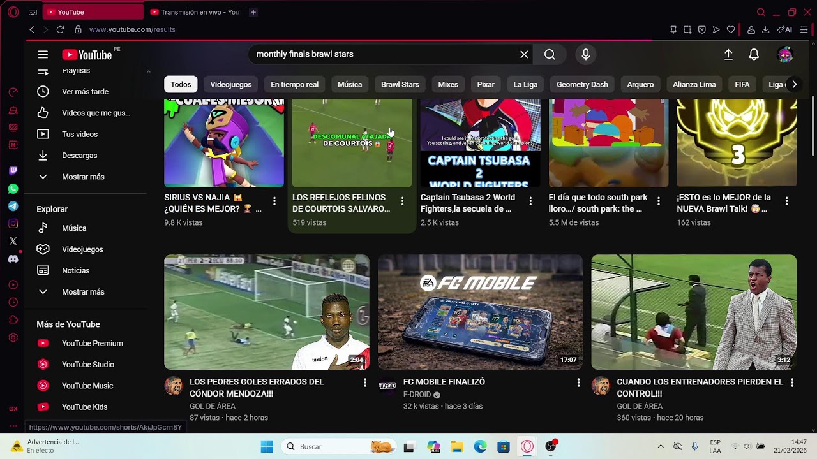This screenshot has width=817, height=459.
Task: Open options for Cóndor Mendoza video
Action: pos(365,382)
